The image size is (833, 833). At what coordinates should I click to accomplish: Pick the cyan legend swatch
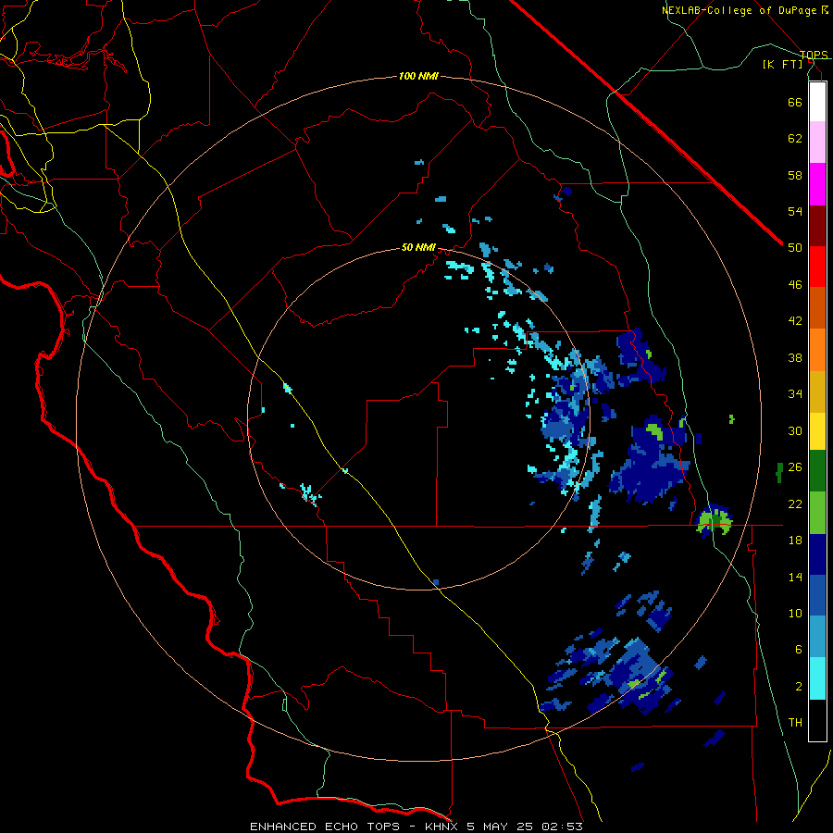point(817,678)
